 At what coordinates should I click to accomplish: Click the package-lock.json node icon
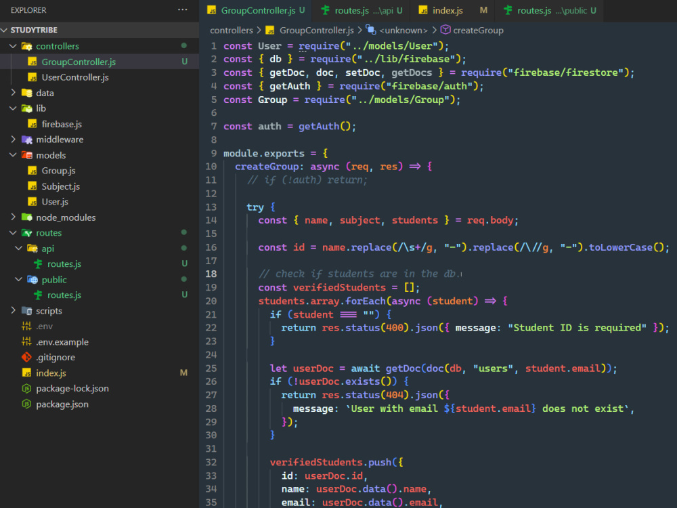pos(27,388)
